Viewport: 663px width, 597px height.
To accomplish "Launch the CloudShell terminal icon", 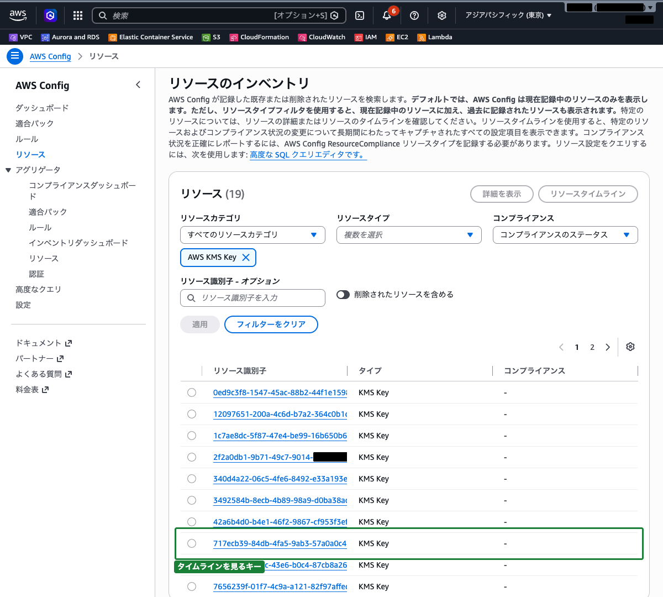I will [x=360, y=15].
